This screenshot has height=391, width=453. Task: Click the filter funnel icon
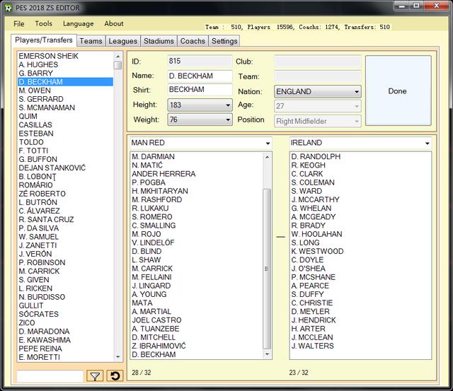click(x=95, y=376)
